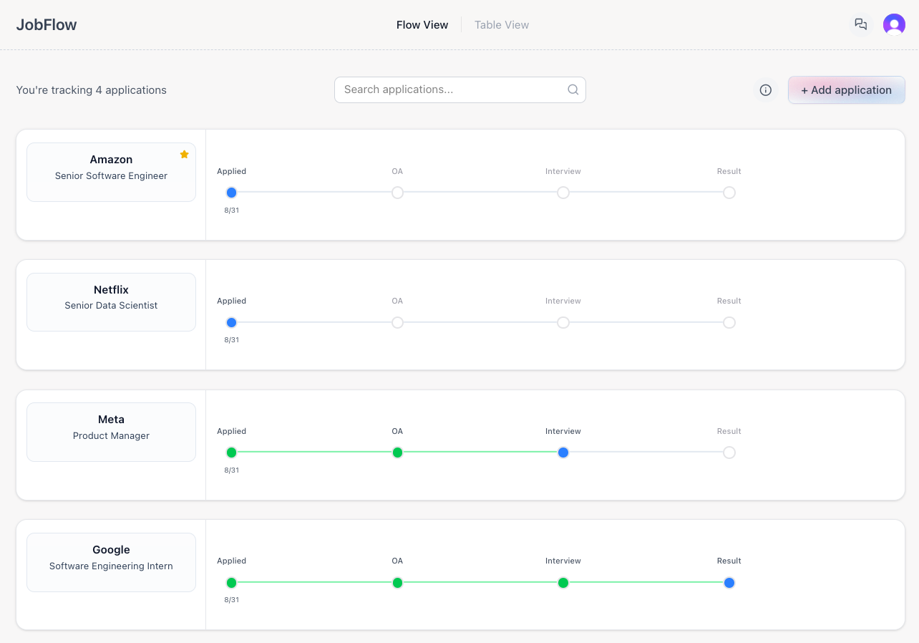Click the info circle icon
The height and width of the screenshot is (643, 919).
pyautogui.click(x=765, y=90)
